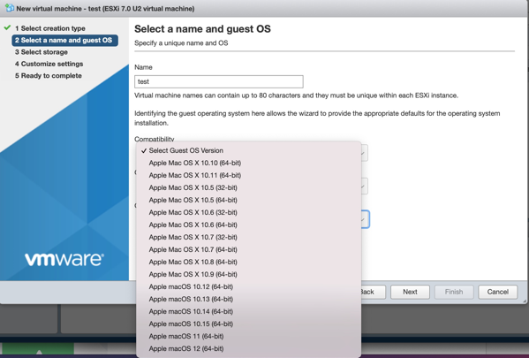Open the Compatibility dropdown arrow
This screenshot has width=529, height=358.
point(364,153)
